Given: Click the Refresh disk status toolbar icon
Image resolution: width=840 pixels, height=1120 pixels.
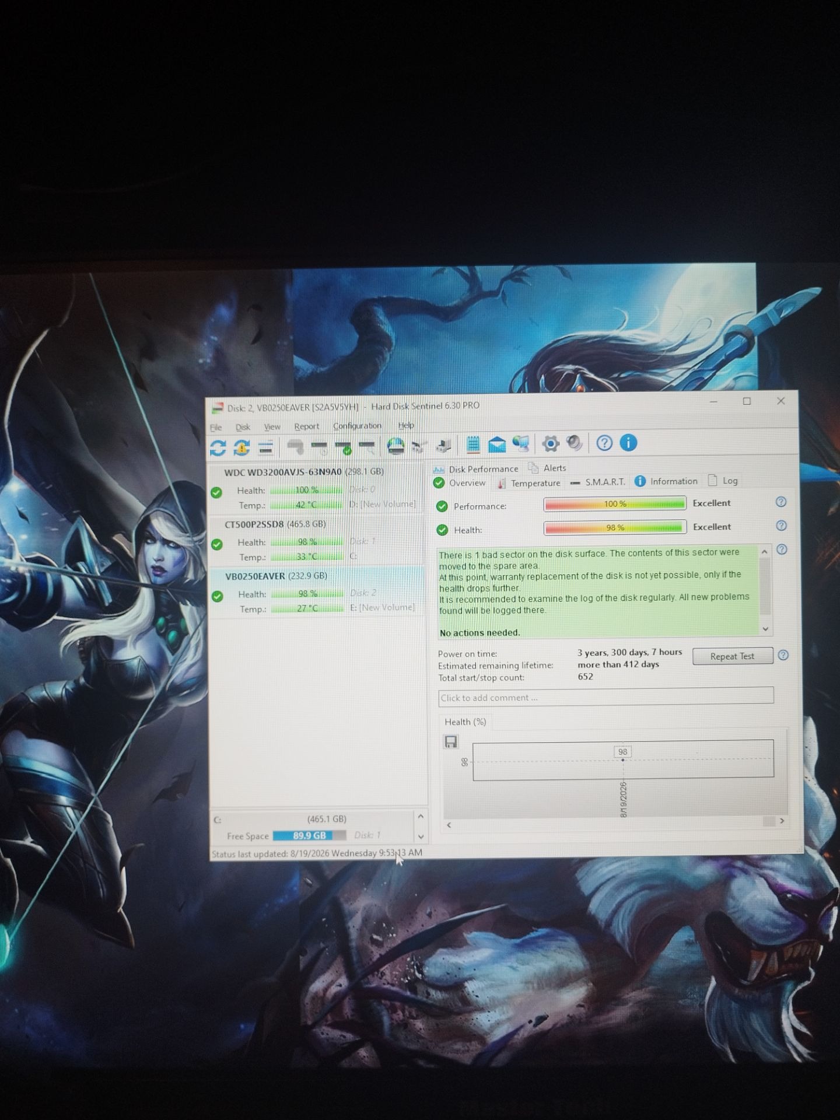Looking at the screenshot, I should click(x=218, y=448).
